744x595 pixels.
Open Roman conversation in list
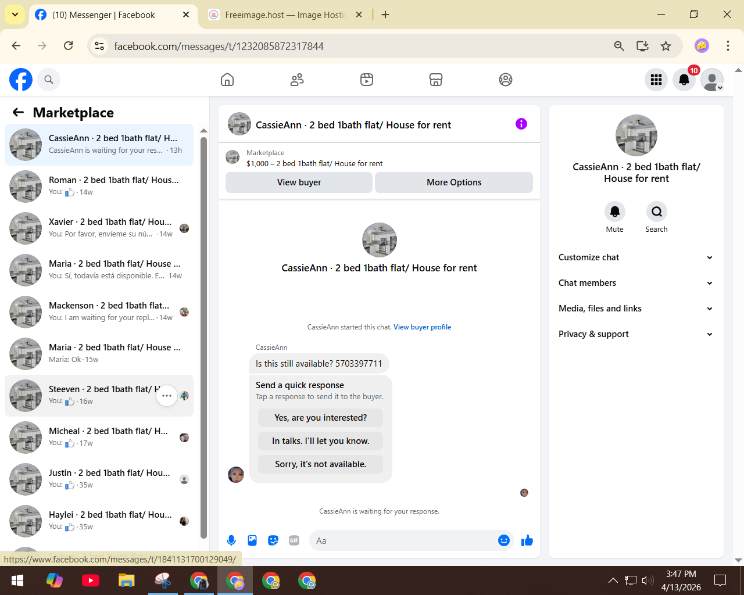[99, 187]
